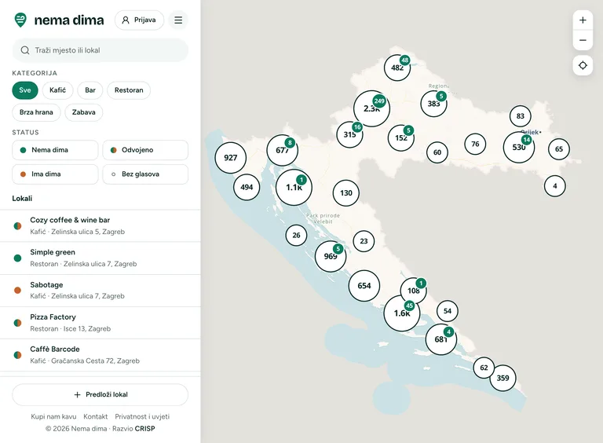Click the nema dima logo pin icon
This screenshot has height=443, width=603.
[20, 20]
